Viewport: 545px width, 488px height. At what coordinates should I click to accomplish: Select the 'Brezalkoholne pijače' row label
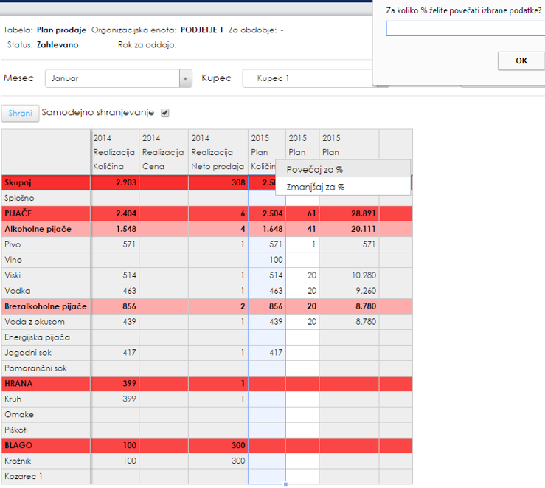[46, 306]
